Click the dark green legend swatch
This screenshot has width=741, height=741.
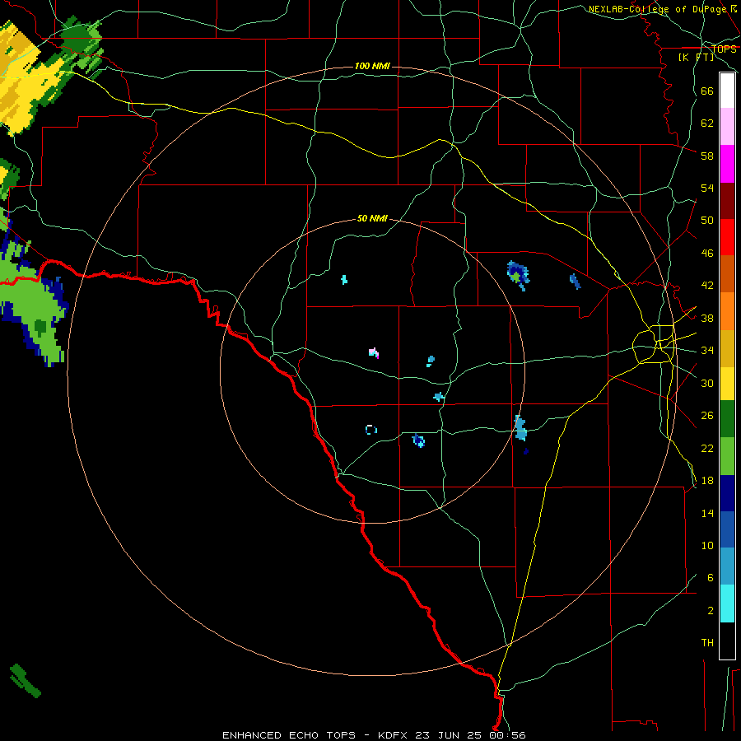click(x=727, y=419)
